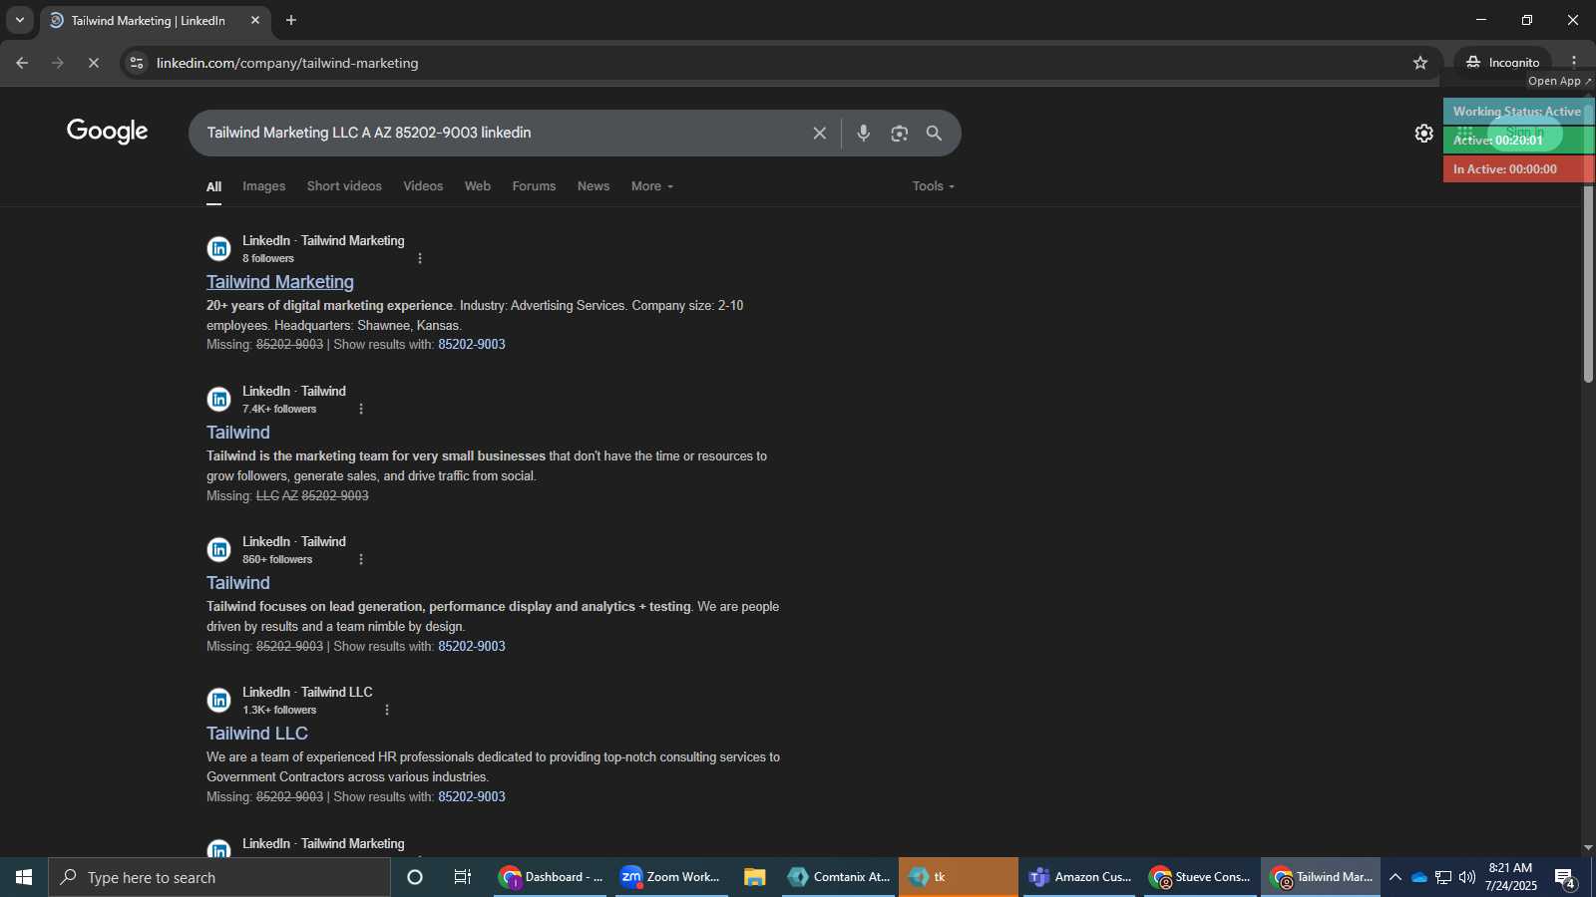Click LinkedIn favicon of Tailwind Marketing result
Image resolution: width=1596 pixels, height=897 pixels.
coord(219,249)
